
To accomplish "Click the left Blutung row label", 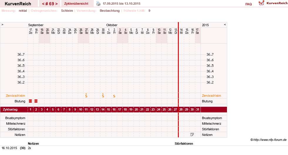I will coord(20,101).
